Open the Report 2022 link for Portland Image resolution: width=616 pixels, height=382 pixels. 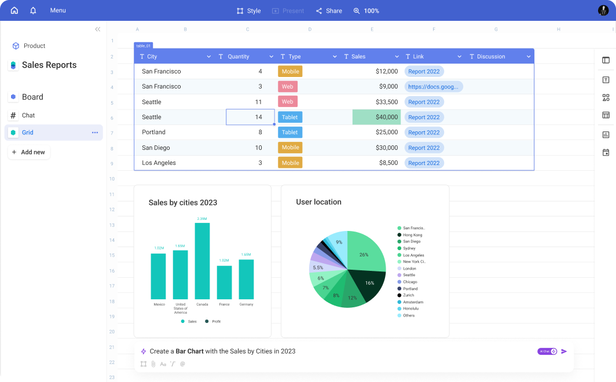tap(424, 132)
